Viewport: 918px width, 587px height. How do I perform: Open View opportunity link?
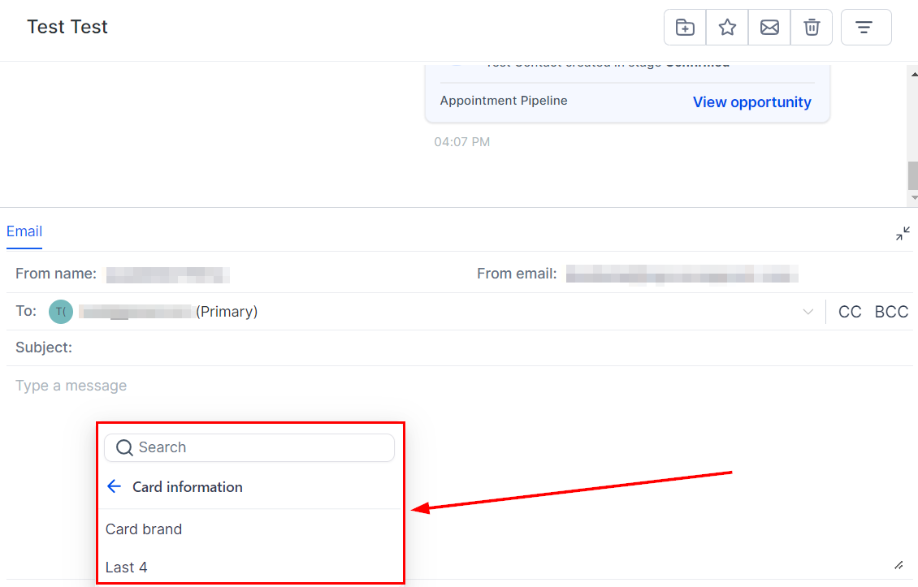click(x=751, y=101)
